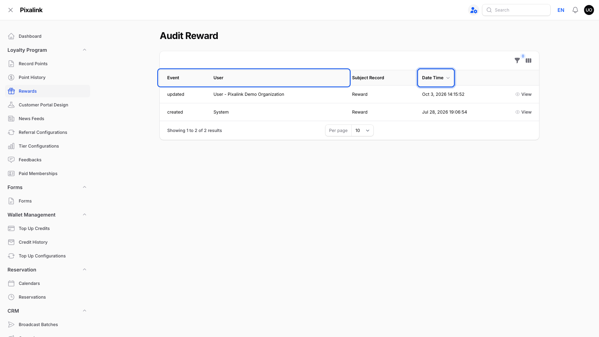The width and height of the screenshot is (599, 337).
Task: Open Credit History page
Action: click(47, 242)
